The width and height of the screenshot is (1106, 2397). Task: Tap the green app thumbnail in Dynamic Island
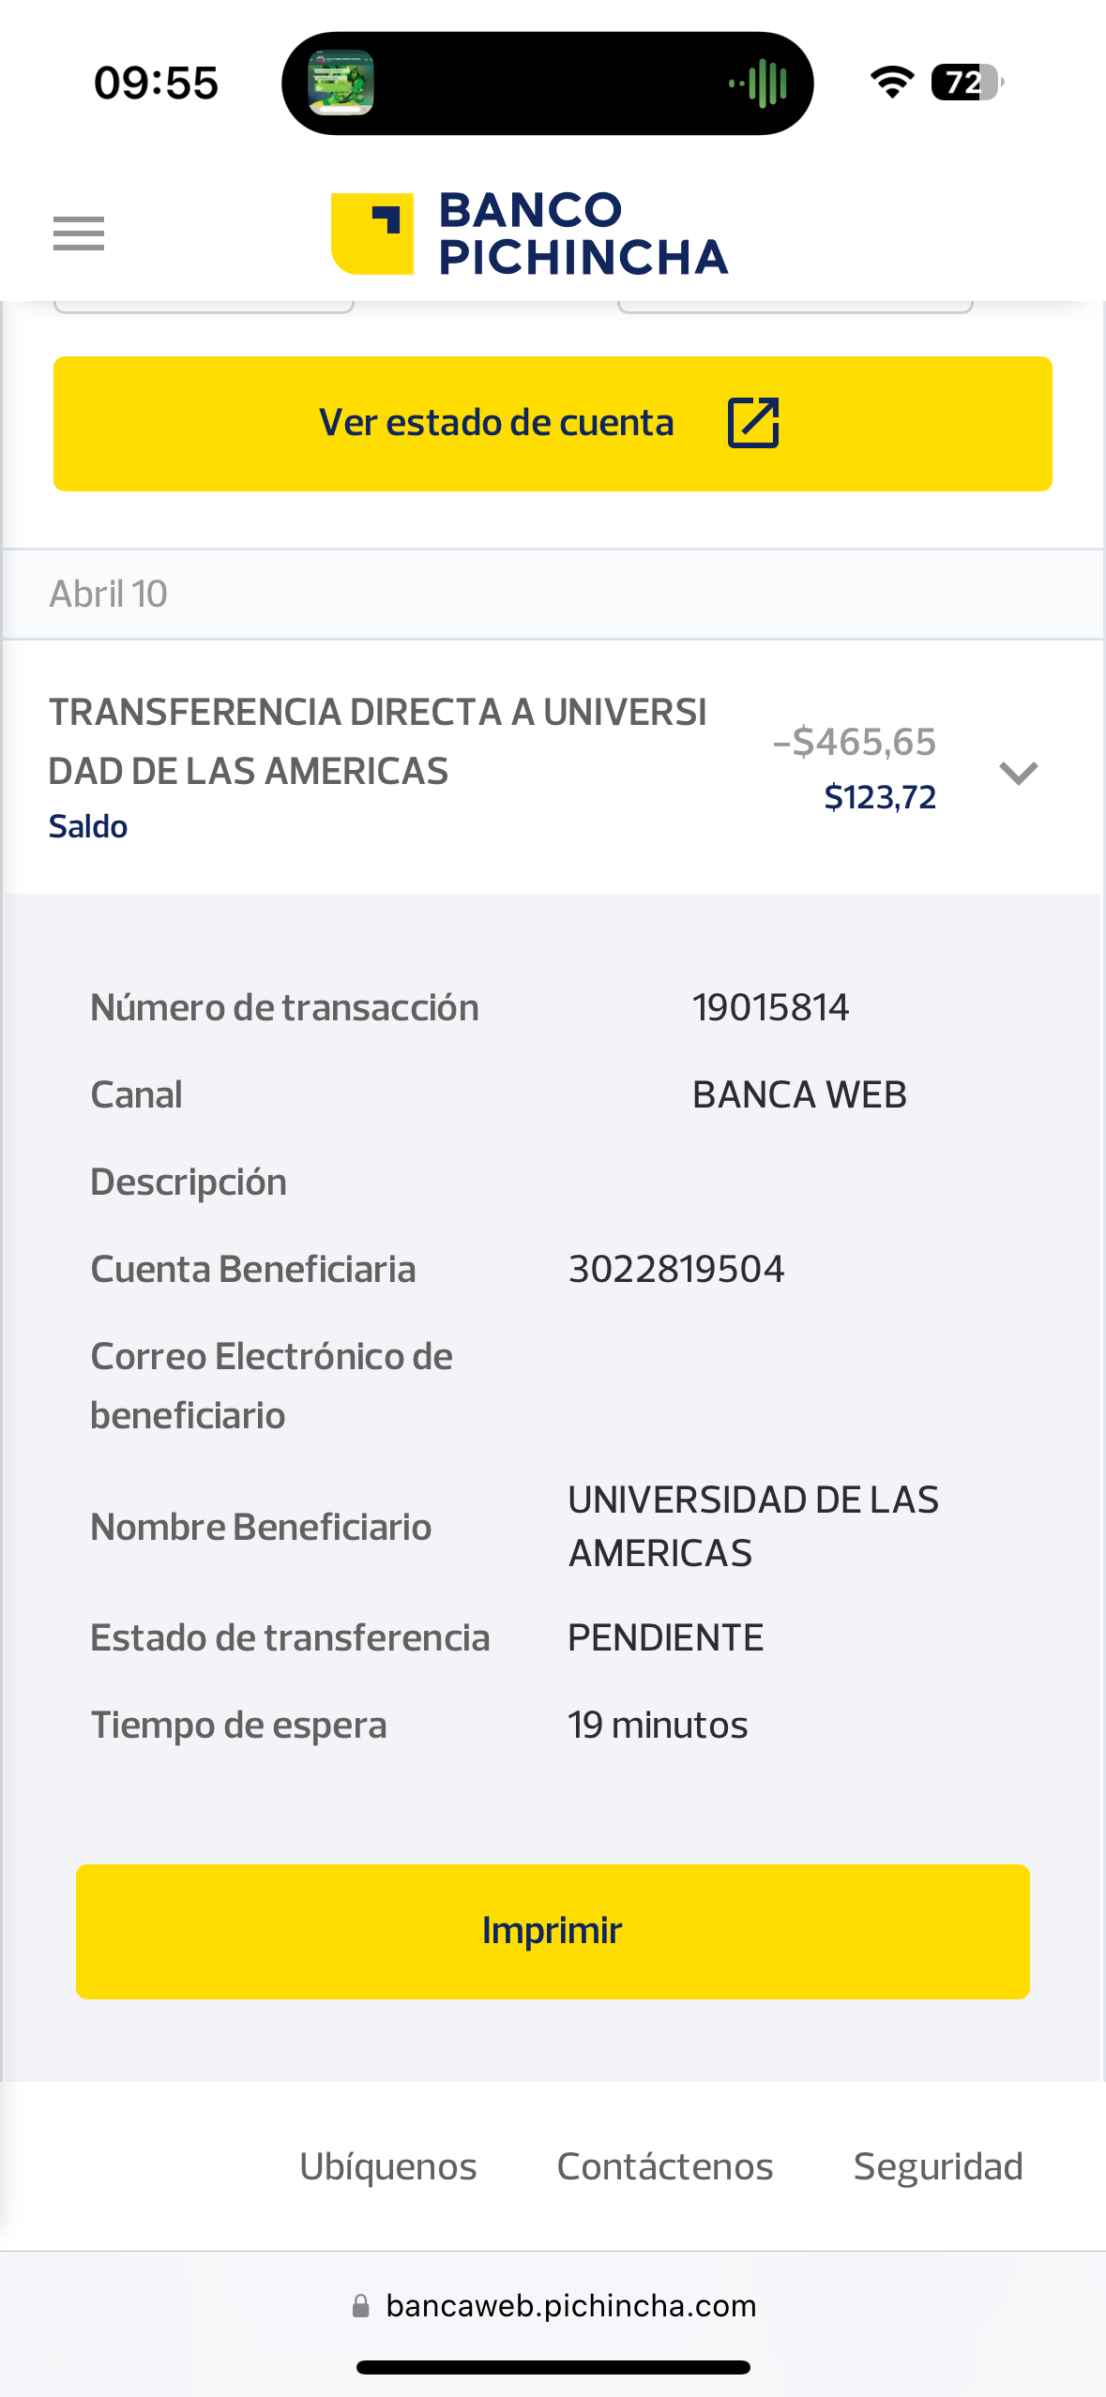(x=341, y=83)
